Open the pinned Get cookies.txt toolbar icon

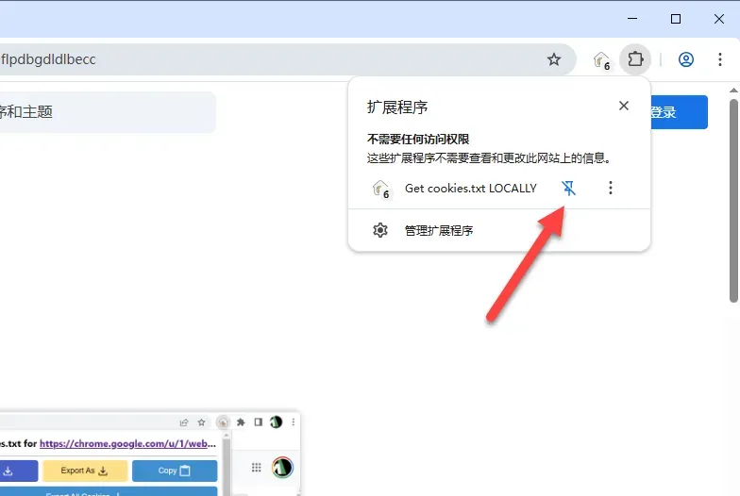[x=602, y=60]
